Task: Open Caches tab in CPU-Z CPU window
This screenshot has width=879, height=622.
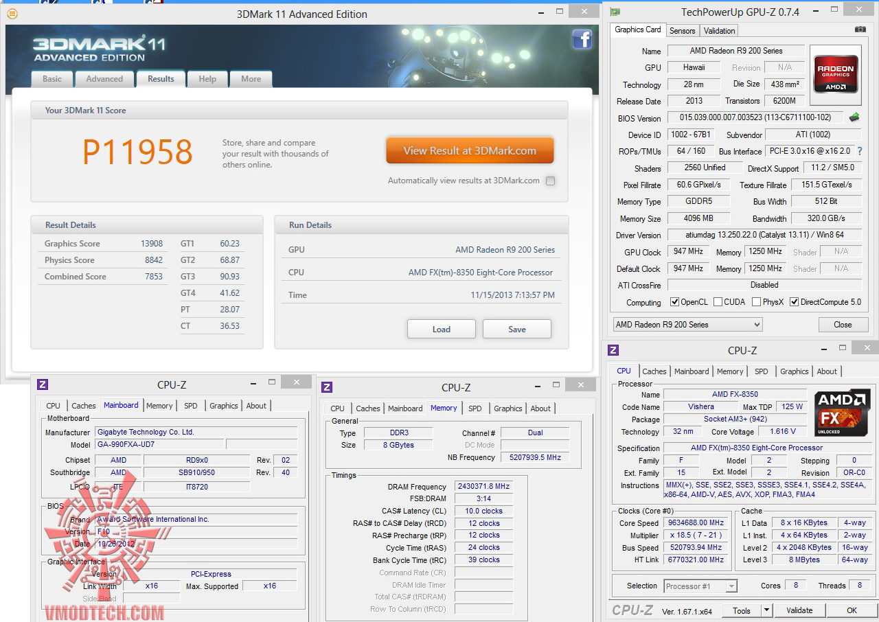Action: [654, 371]
